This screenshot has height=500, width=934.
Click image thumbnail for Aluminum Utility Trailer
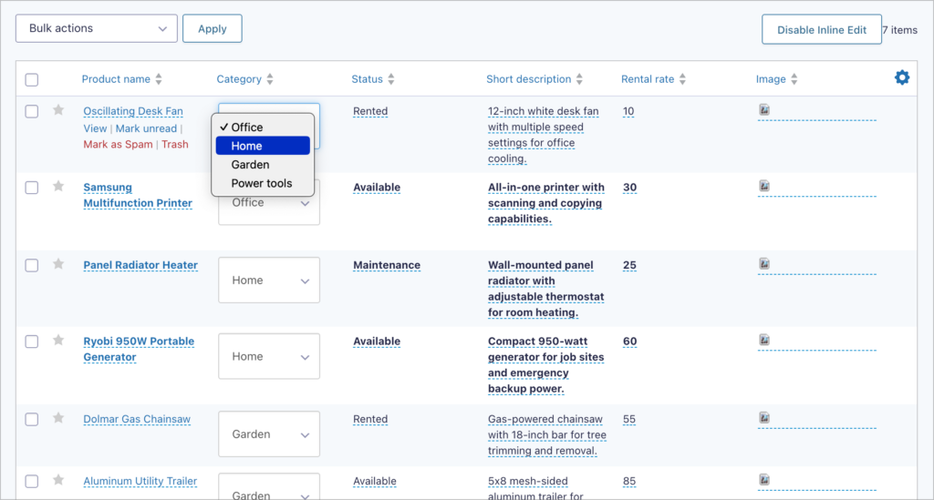point(764,479)
